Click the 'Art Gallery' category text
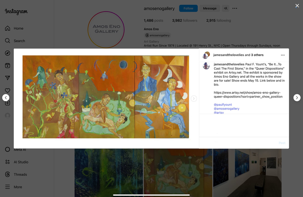 151,41
